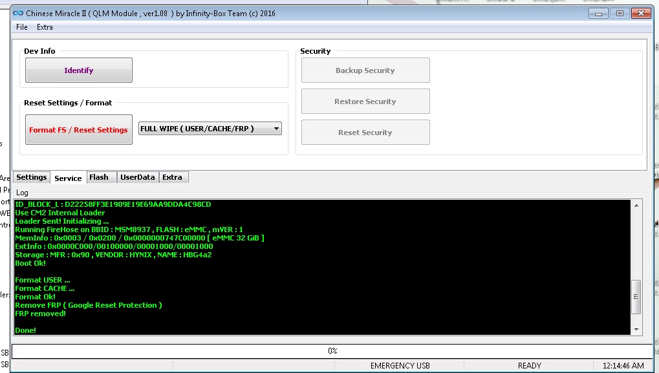The width and height of the screenshot is (659, 373).
Task: Click the 'Done!' log line
Action: coord(26,330)
